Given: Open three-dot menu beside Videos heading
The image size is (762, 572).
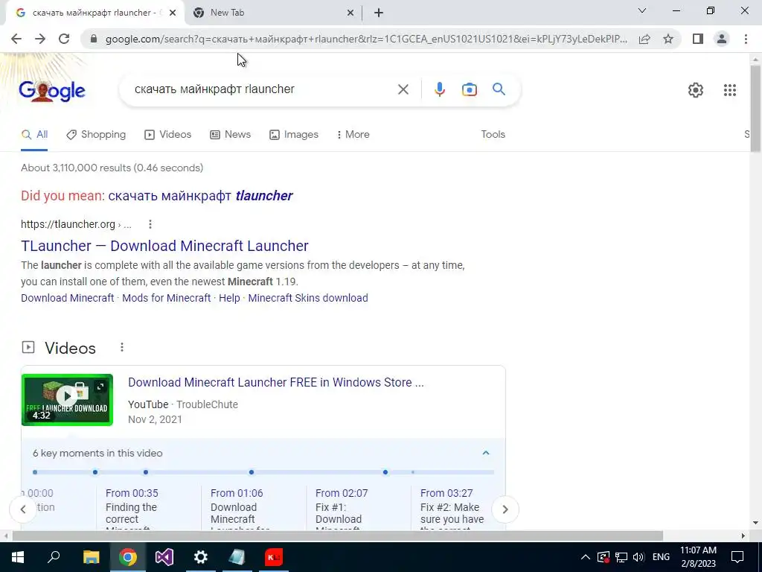Looking at the screenshot, I should click(x=122, y=347).
